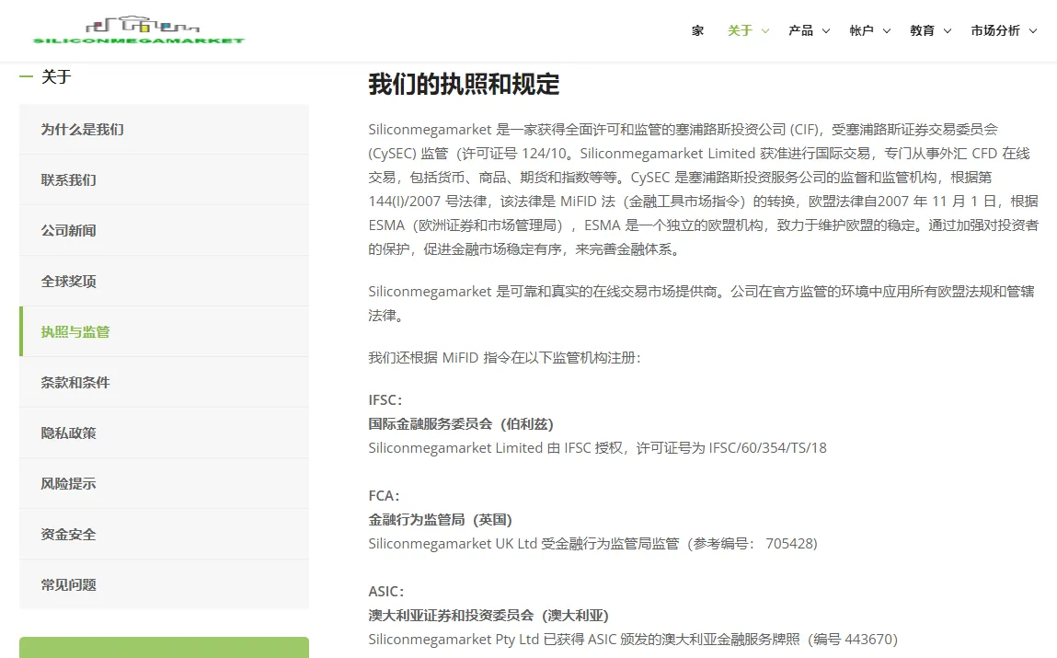Open the 教育 menu
Screen dimensions: 1057x658
click(x=922, y=30)
